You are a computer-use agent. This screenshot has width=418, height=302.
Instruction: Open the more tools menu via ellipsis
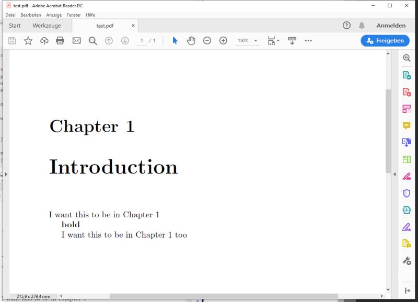(308, 40)
